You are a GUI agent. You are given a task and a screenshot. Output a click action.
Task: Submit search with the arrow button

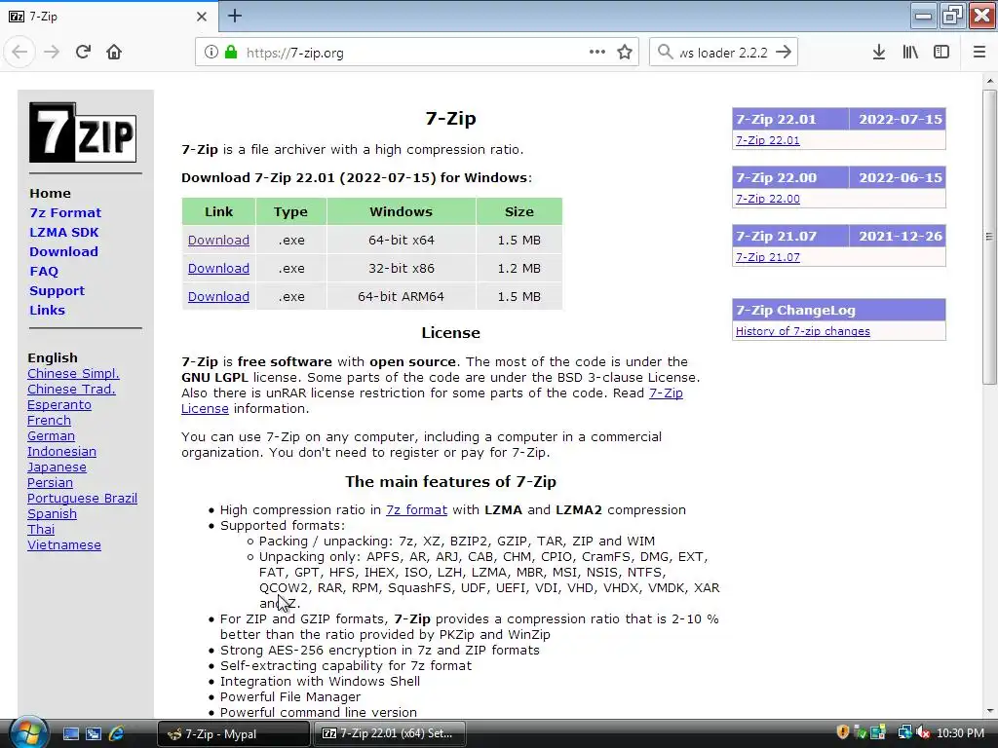[x=784, y=53]
